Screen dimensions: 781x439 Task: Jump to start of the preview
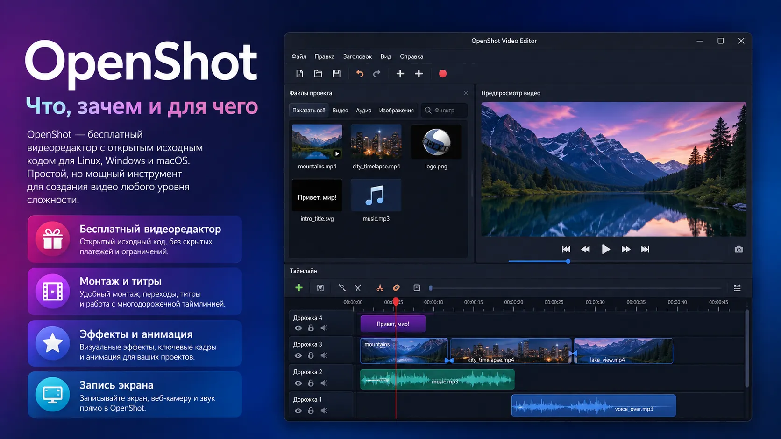click(x=566, y=250)
